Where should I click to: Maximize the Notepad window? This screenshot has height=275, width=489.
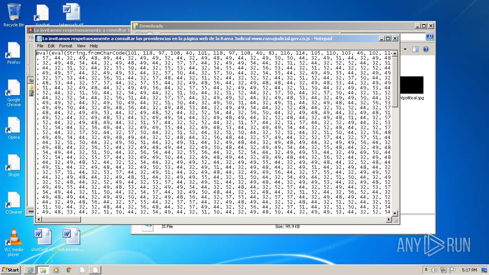pyautogui.click(x=388, y=39)
